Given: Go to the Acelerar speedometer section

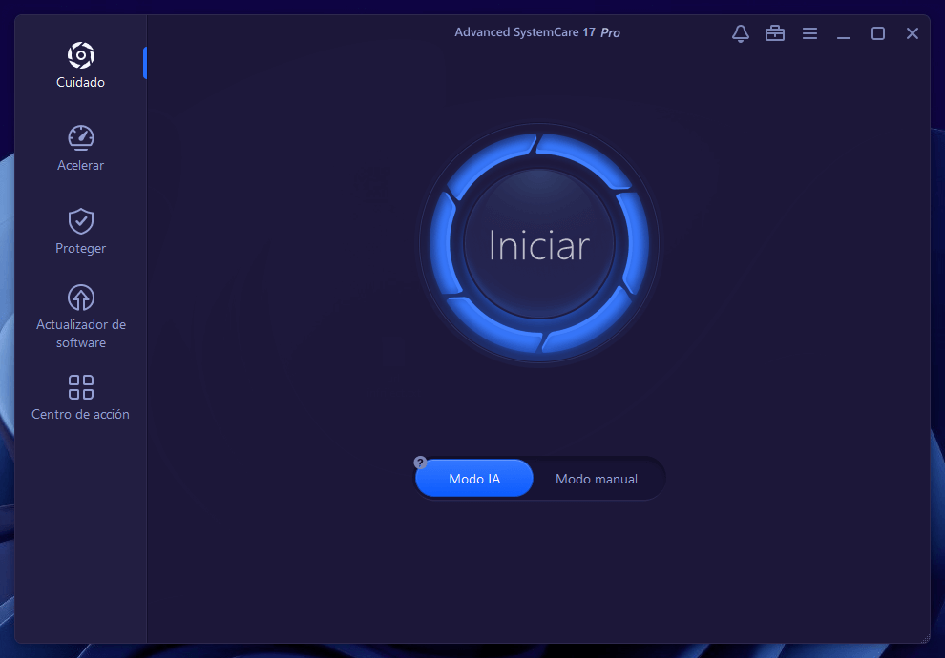Looking at the screenshot, I should click(81, 148).
